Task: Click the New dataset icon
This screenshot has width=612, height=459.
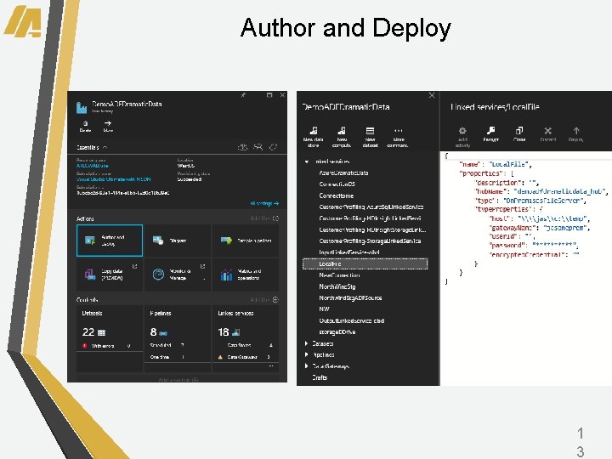Action: click(370, 131)
